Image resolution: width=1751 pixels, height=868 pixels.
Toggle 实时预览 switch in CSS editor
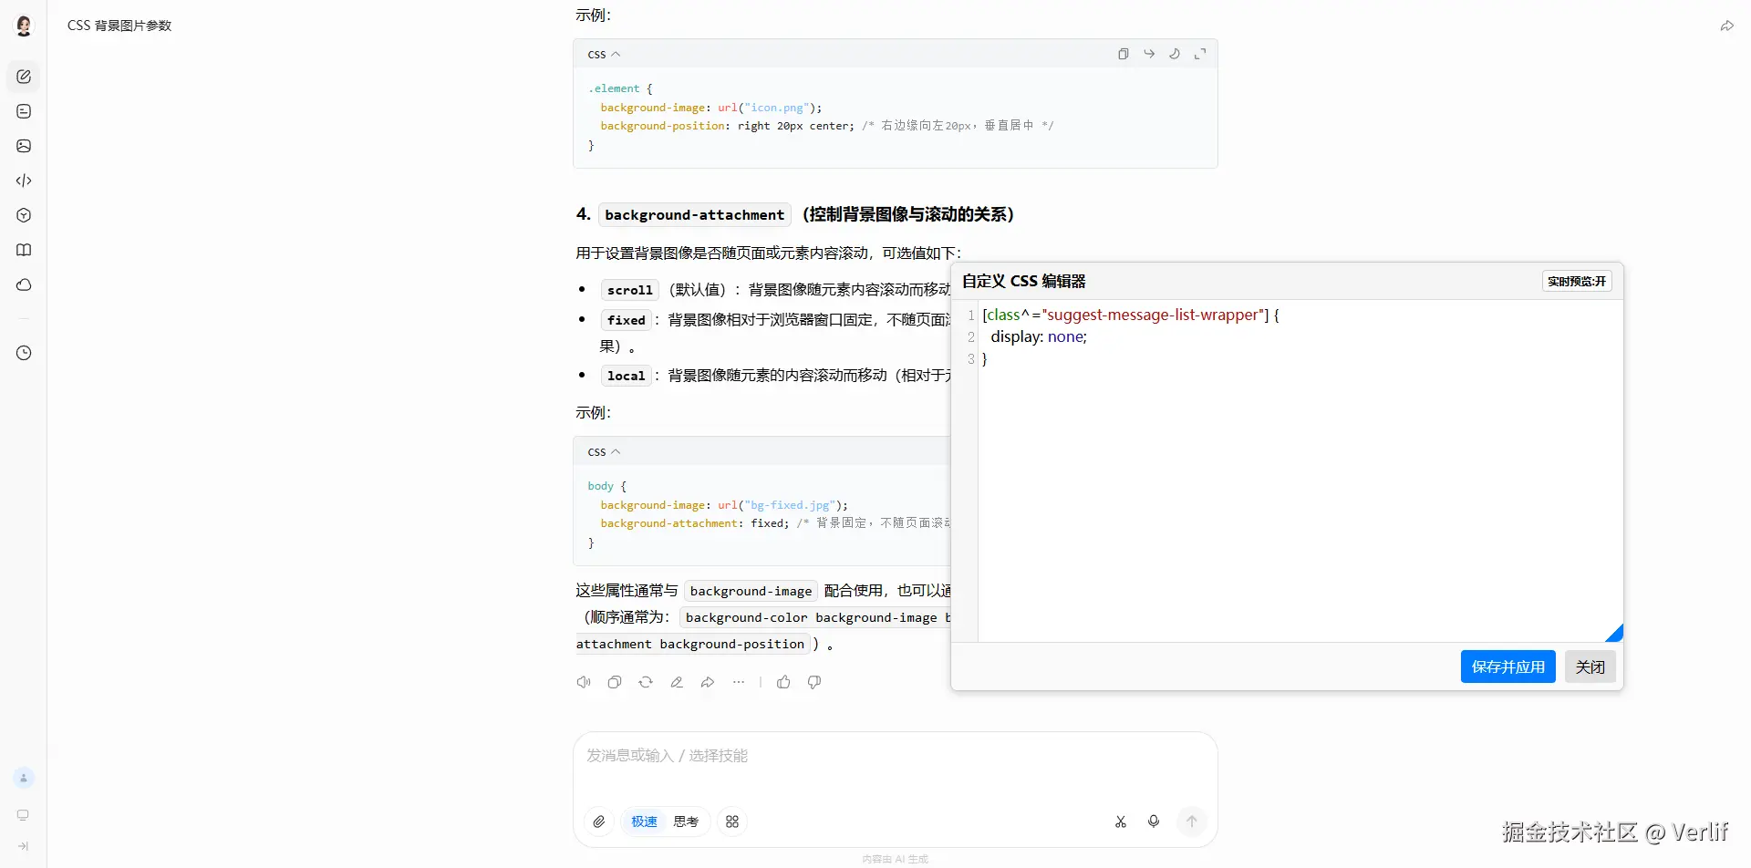coord(1577,281)
